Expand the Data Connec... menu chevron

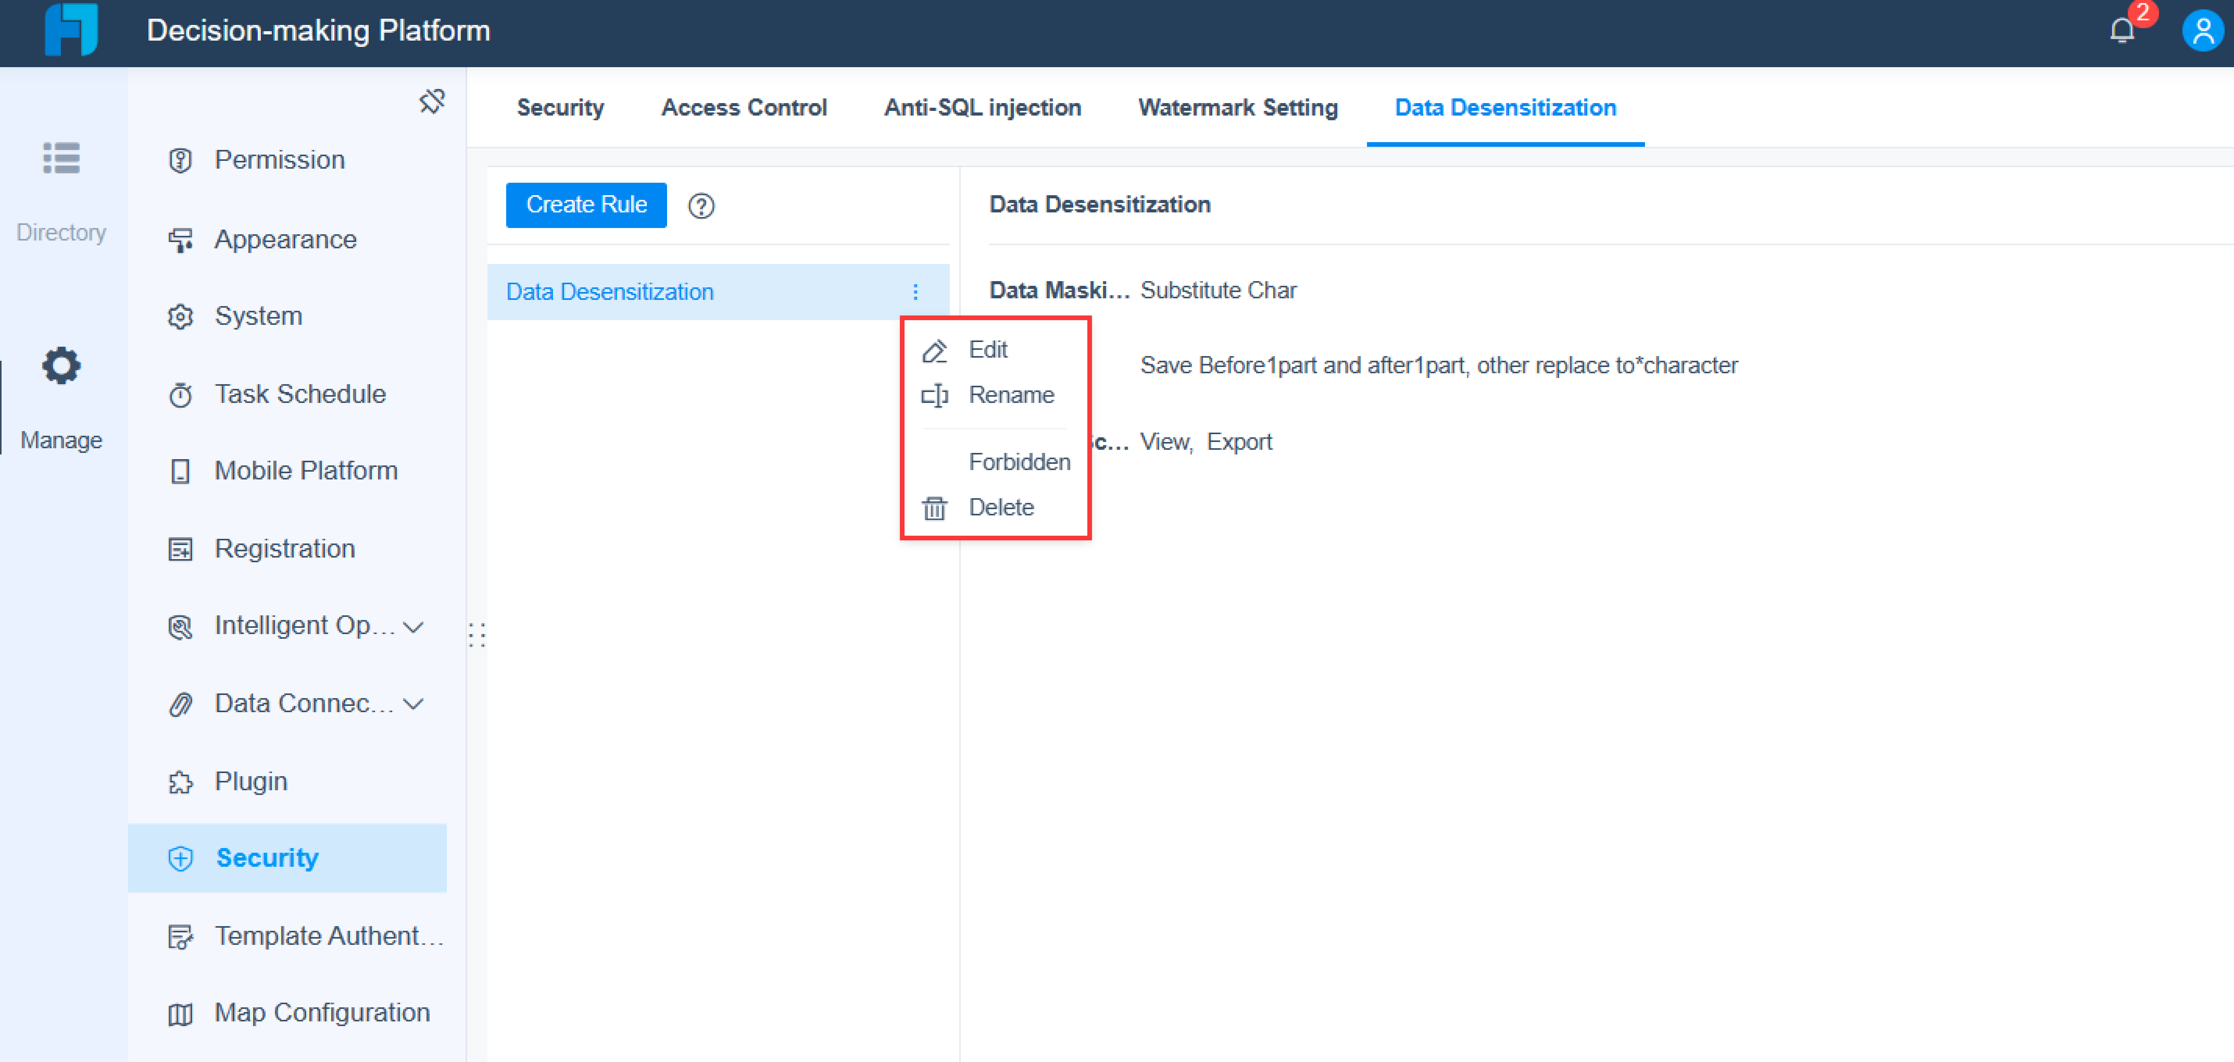pos(414,703)
